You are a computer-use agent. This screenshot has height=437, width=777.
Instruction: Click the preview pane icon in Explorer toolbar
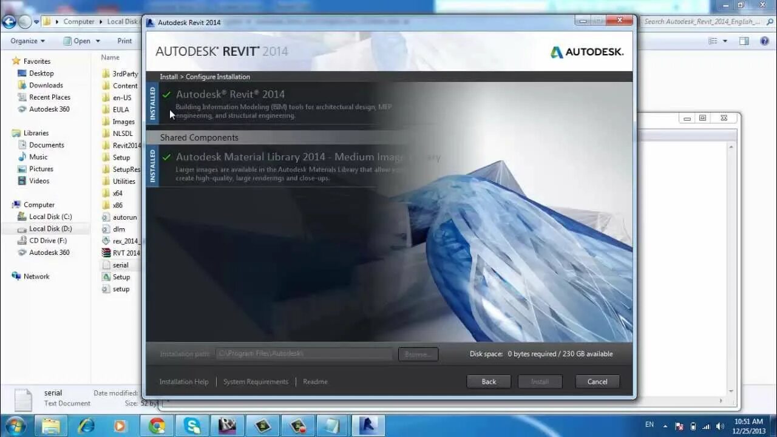[744, 41]
